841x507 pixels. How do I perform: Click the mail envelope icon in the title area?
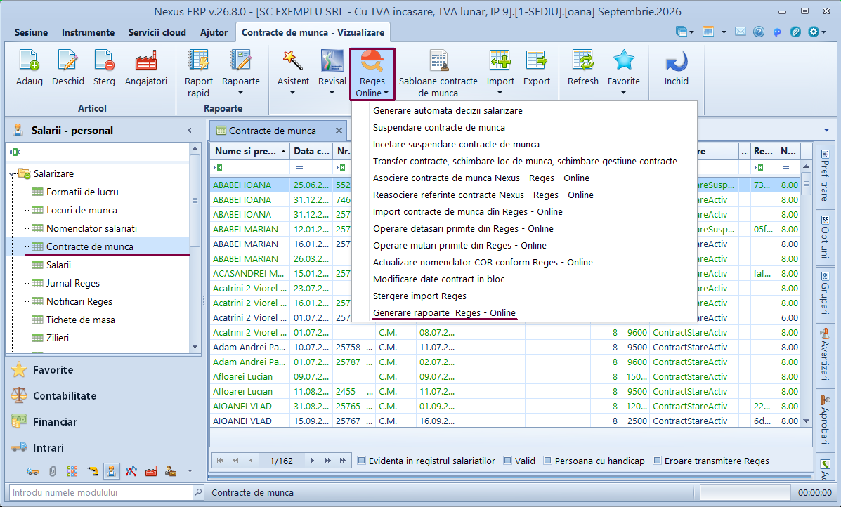740,32
